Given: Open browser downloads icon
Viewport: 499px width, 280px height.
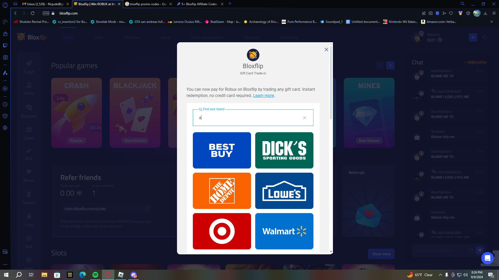Looking at the screenshot, I should tap(485, 13).
